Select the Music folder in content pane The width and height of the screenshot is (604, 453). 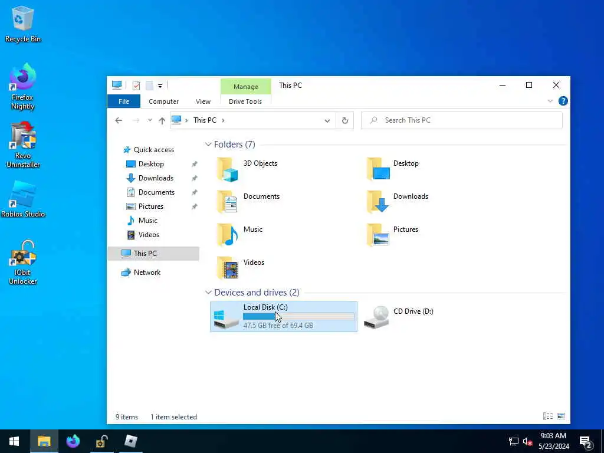pos(239,235)
